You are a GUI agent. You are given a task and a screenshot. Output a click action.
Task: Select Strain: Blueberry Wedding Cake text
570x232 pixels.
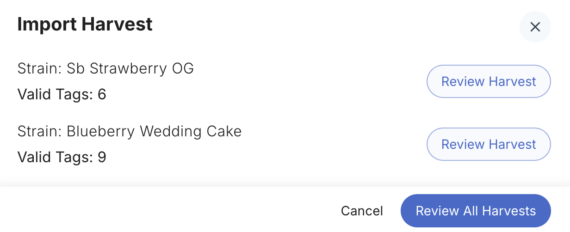coord(130,131)
